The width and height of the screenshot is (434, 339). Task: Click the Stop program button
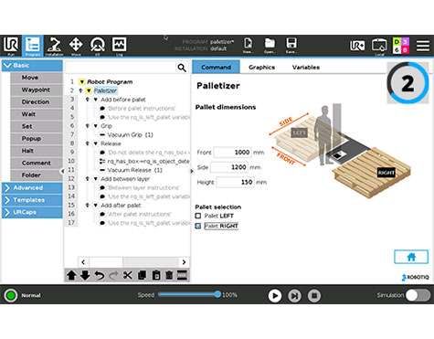[x=314, y=295]
